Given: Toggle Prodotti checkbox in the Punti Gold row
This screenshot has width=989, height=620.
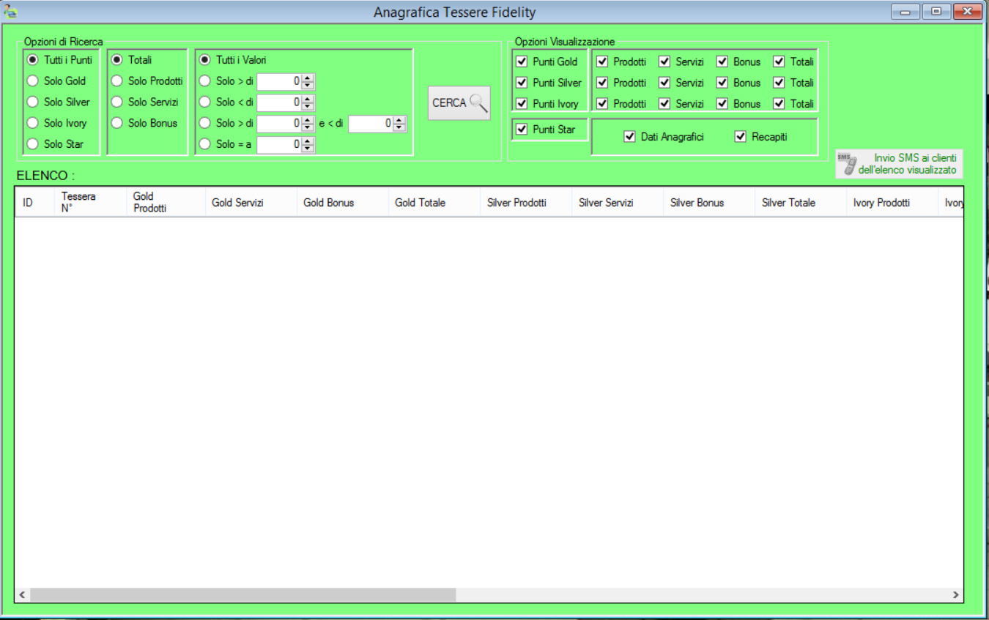Looking at the screenshot, I should [602, 61].
